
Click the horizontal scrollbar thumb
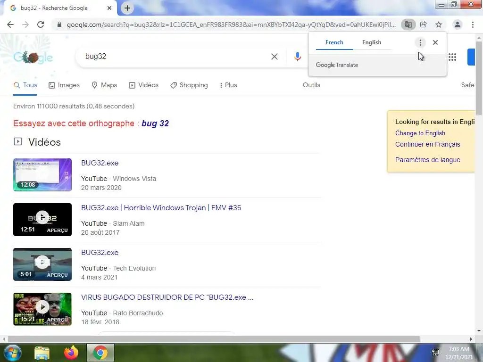214,339
